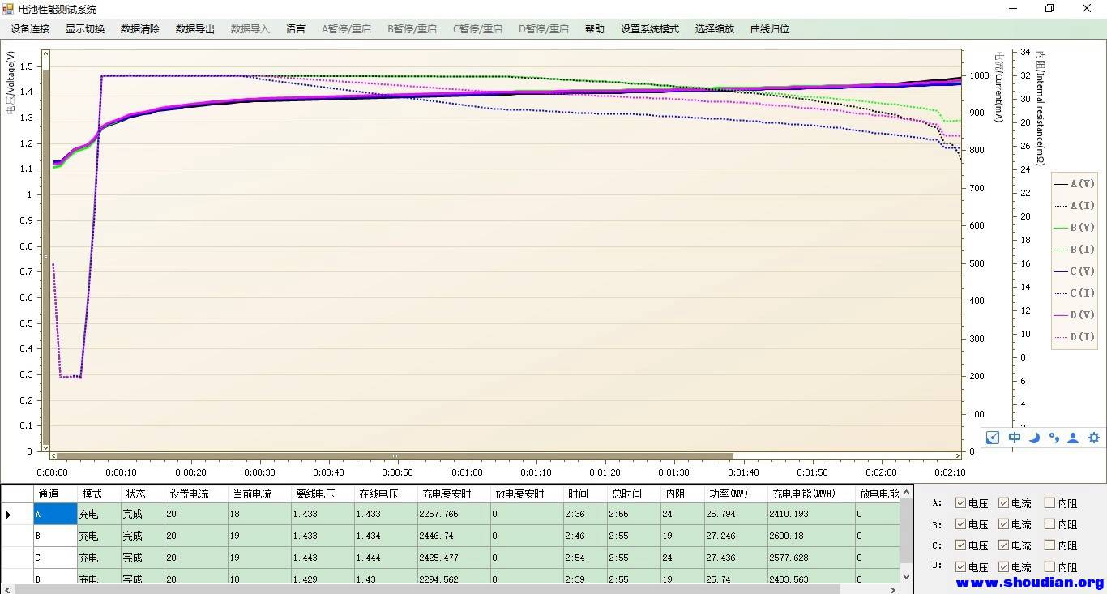Enable channel B 内阻 checkbox
The width and height of the screenshot is (1107, 594).
[1049, 524]
